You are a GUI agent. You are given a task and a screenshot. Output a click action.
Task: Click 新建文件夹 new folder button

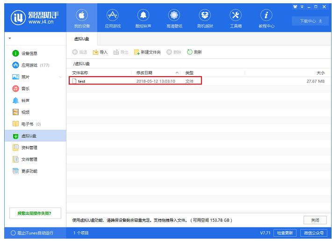click(x=147, y=52)
